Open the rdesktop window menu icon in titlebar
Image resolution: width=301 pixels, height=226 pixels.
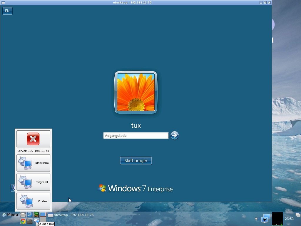point(3,3)
